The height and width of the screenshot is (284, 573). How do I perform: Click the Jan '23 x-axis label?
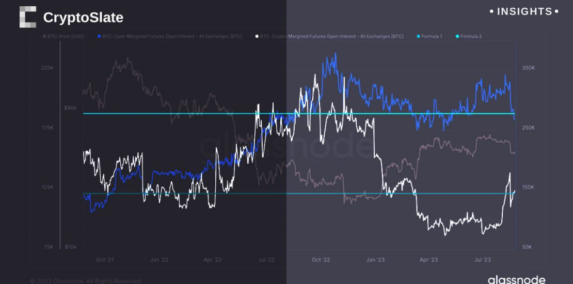coord(374,260)
